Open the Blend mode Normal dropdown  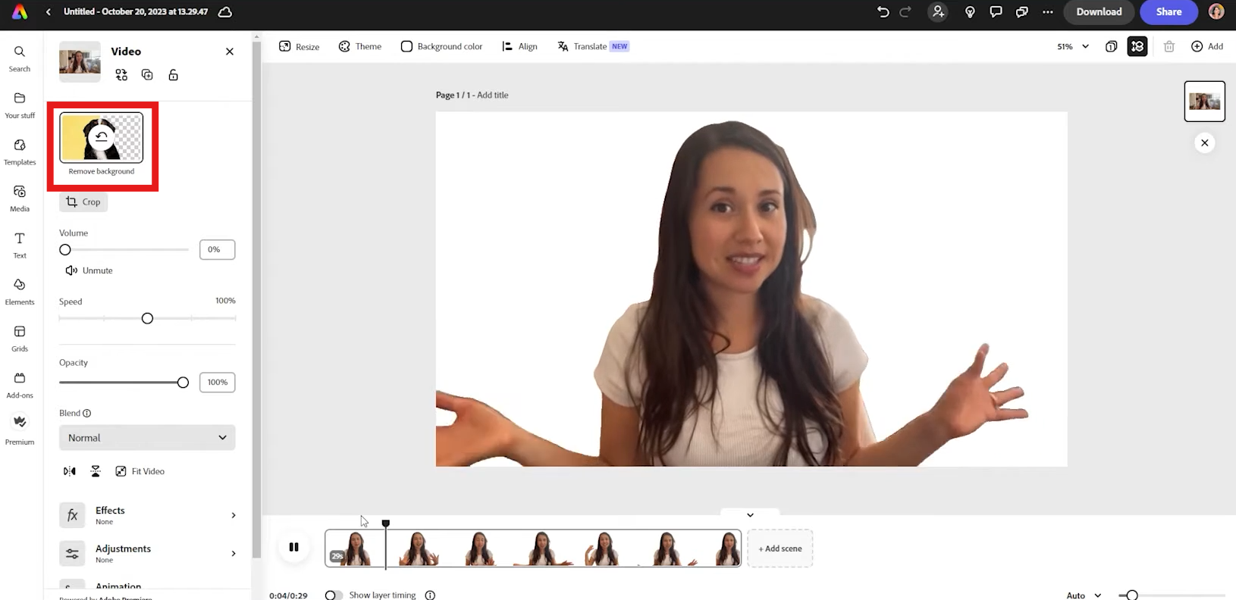pyautogui.click(x=147, y=438)
